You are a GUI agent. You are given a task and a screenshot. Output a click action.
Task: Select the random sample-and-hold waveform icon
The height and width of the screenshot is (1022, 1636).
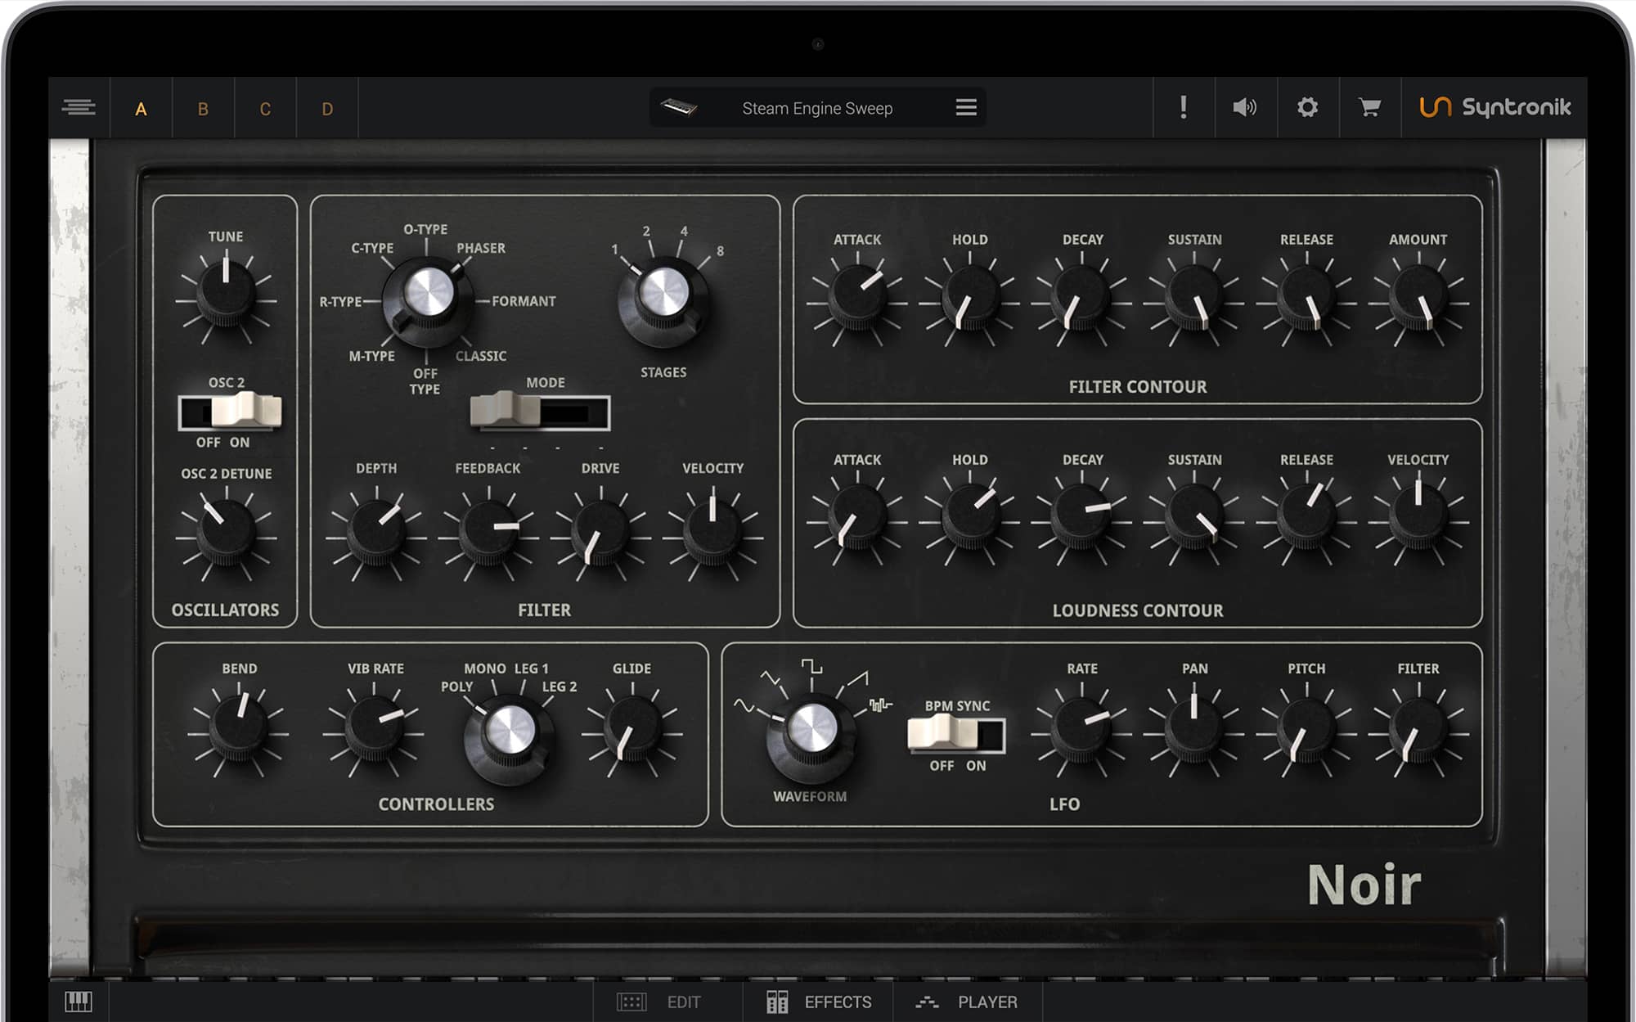pos(881,705)
